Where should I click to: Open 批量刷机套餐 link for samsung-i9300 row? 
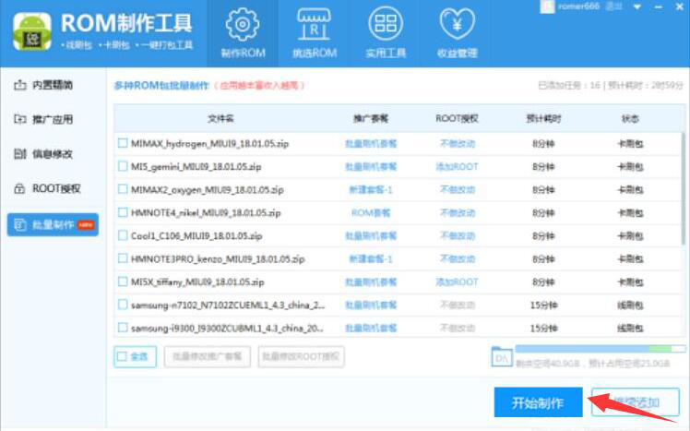click(371, 328)
